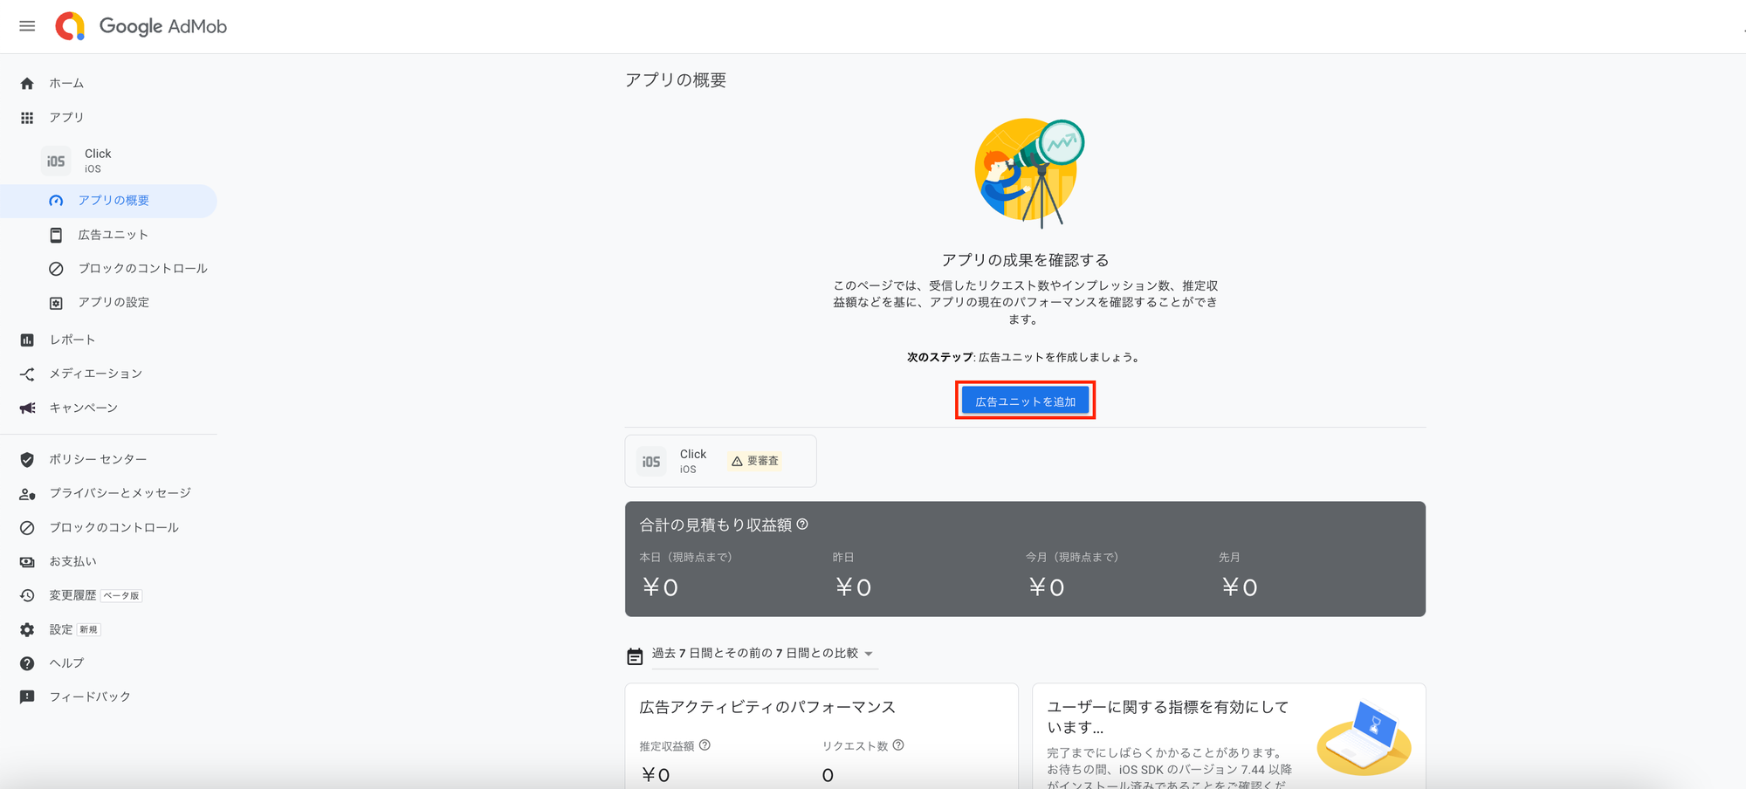Click the レポート chart icon
This screenshot has height=789, width=1746.
pyautogui.click(x=27, y=340)
